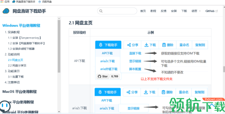
Task: Expand the 语言 language dropdown
Action: click(196, 11)
